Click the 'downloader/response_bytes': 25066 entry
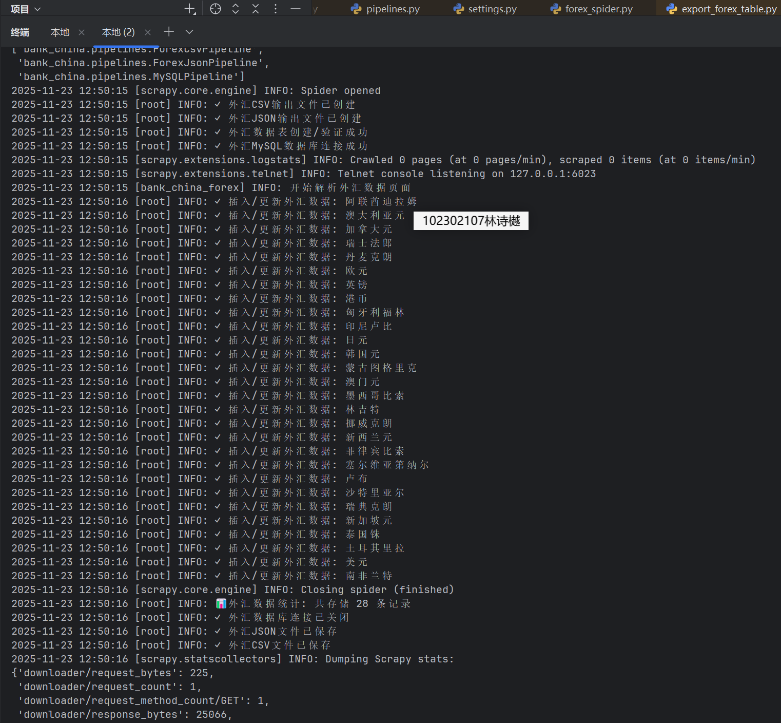781x723 pixels. (125, 714)
